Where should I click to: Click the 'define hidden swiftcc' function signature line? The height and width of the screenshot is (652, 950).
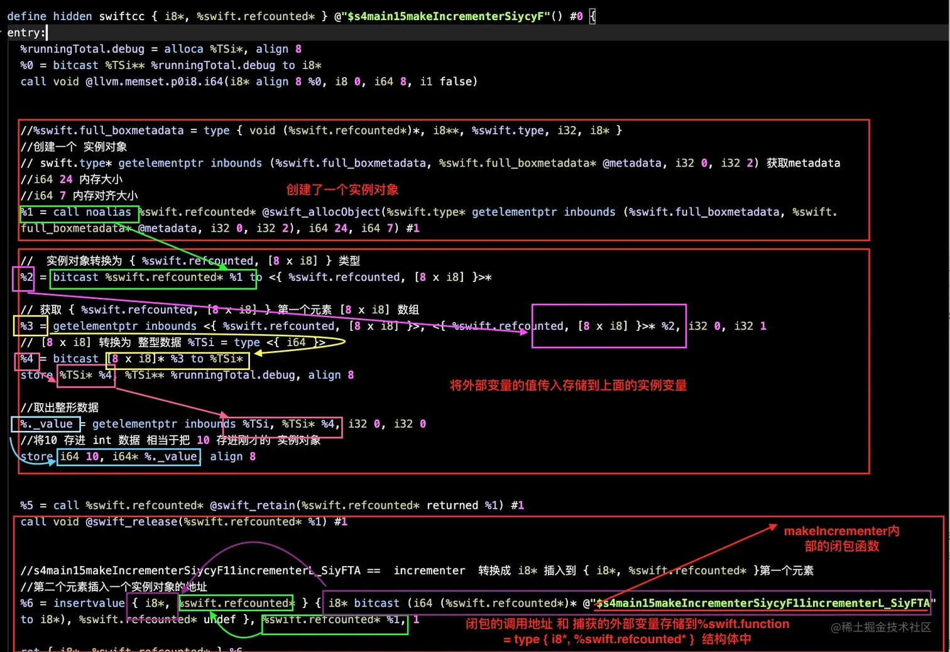[x=301, y=16]
